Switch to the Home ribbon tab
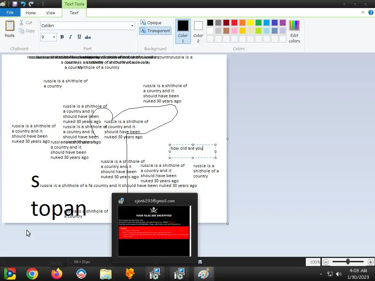Viewport: 375px width, 281px height. (x=31, y=13)
